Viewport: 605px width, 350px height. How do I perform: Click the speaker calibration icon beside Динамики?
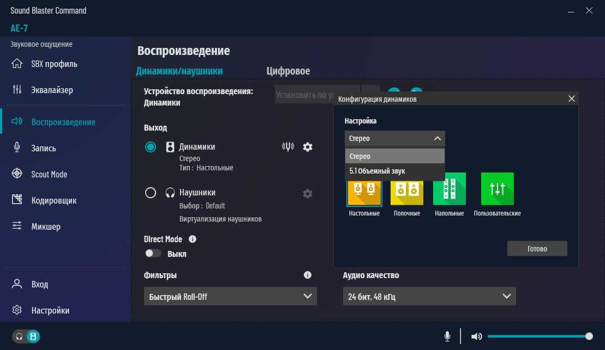click(x=288, y=147)
